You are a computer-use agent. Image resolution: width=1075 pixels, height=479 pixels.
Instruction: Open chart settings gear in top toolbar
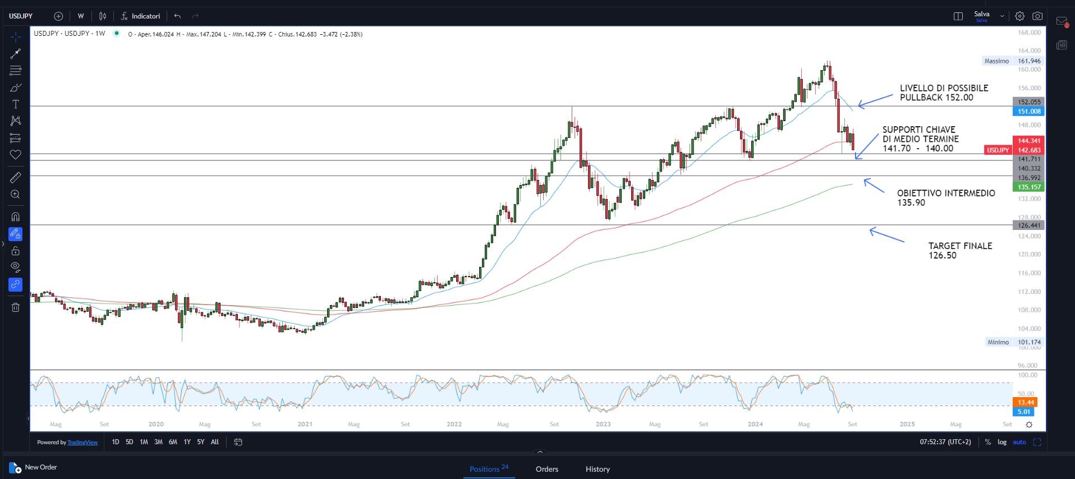[x=1020, y=16]
